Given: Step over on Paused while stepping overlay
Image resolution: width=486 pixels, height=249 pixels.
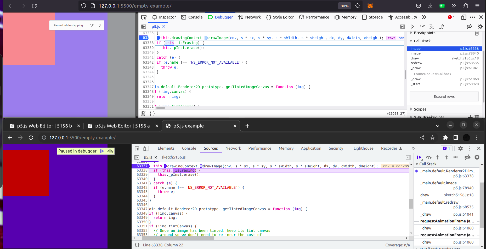Looking at the screenshot, I should pyautogui.click(x=92, y=25).
